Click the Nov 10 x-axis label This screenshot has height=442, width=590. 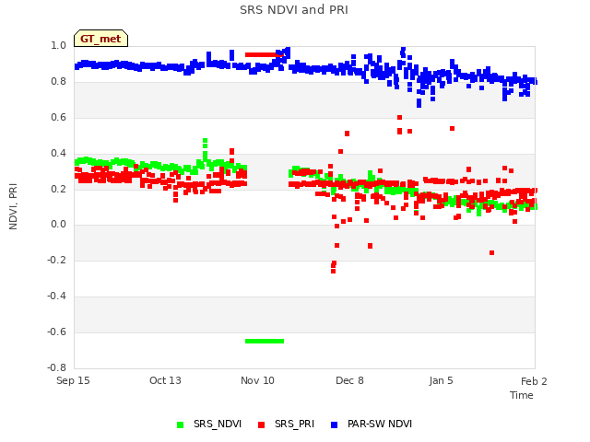click(x=257, y=380)
